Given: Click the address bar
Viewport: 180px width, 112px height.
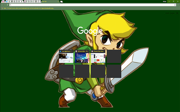Looking at the screenshot, I should [x=93, y=5].
